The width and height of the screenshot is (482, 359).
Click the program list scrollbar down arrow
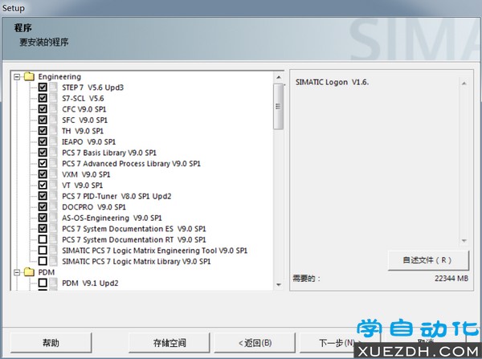279,284
